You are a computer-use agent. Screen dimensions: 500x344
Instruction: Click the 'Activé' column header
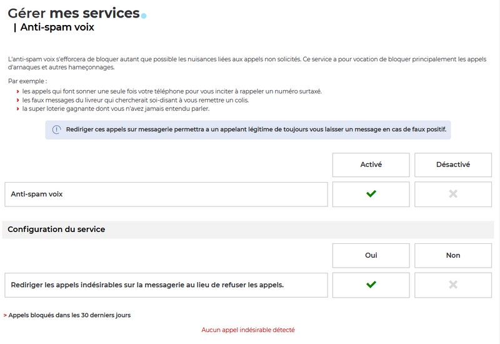pos(371,165)
